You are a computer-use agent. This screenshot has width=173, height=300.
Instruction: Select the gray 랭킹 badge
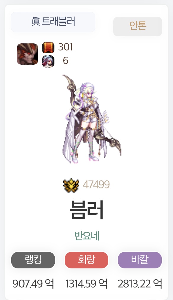point(33,260)
